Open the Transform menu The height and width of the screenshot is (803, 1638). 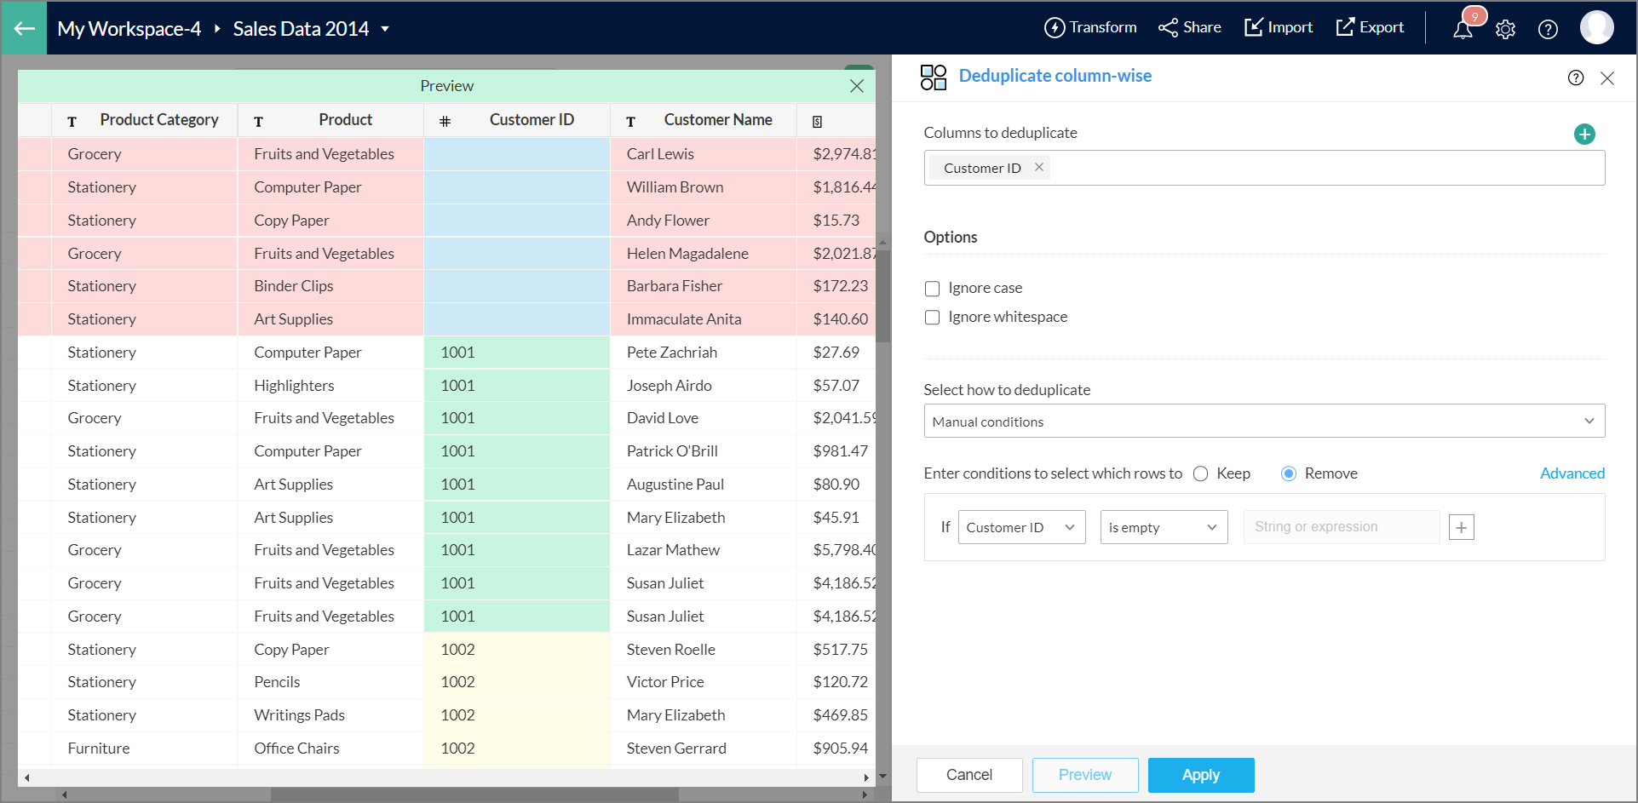pyautogui.click(x=1090, y=27)
